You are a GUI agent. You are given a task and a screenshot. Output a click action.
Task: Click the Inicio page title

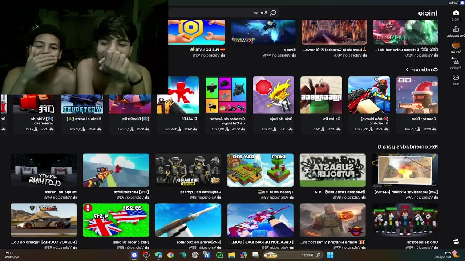428,13
